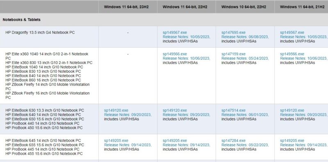Select HP EliteBook 640 14 inch G10 entry
The image size is (328, 162).
pos(43,115)
